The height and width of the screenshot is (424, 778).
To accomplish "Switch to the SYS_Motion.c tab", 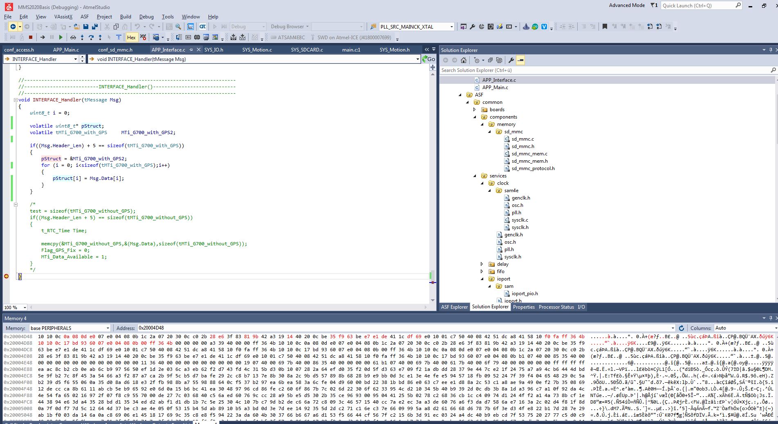I will click(258, 49).
